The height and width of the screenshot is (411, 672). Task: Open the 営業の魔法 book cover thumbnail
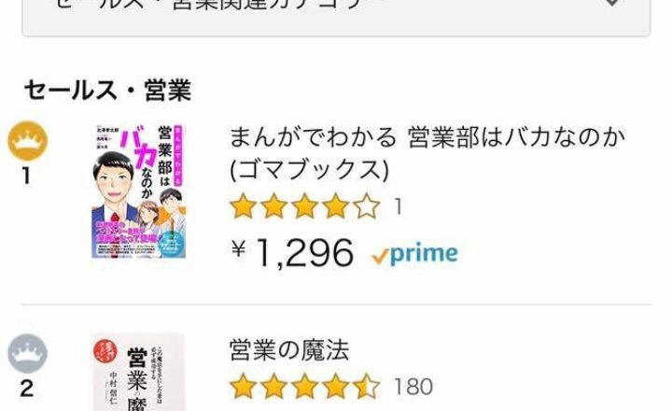pos(138,372)
